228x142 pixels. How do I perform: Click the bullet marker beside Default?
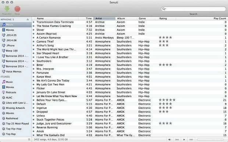33,104
